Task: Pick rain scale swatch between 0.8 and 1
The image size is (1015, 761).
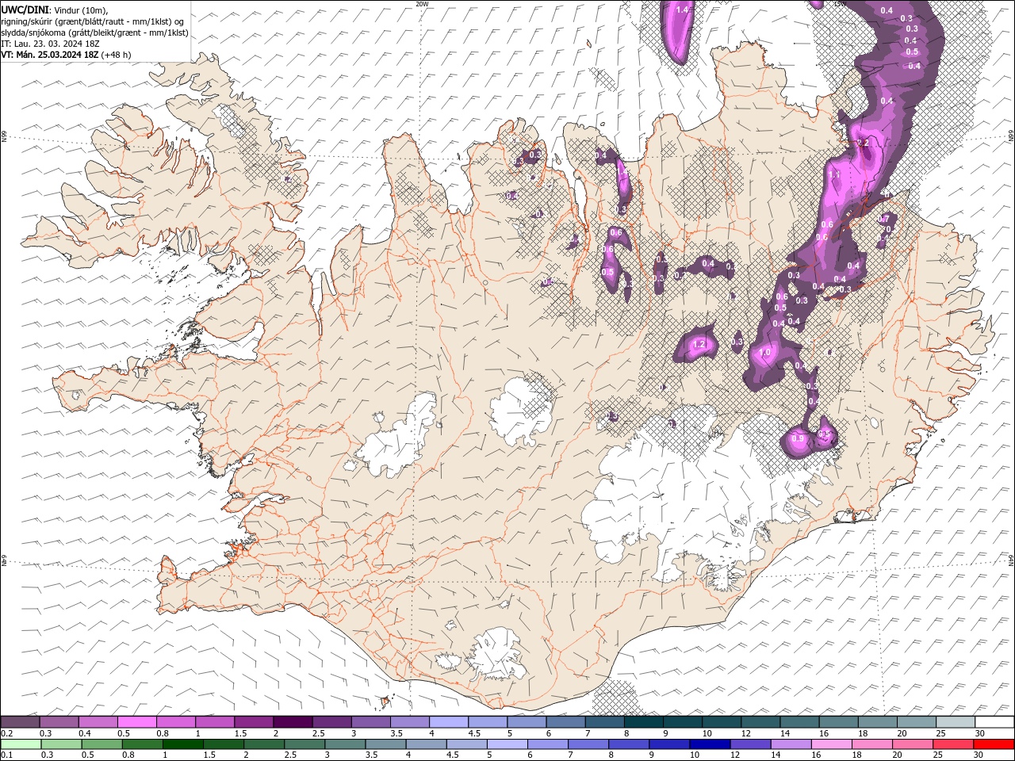Action: pos(142,744)
